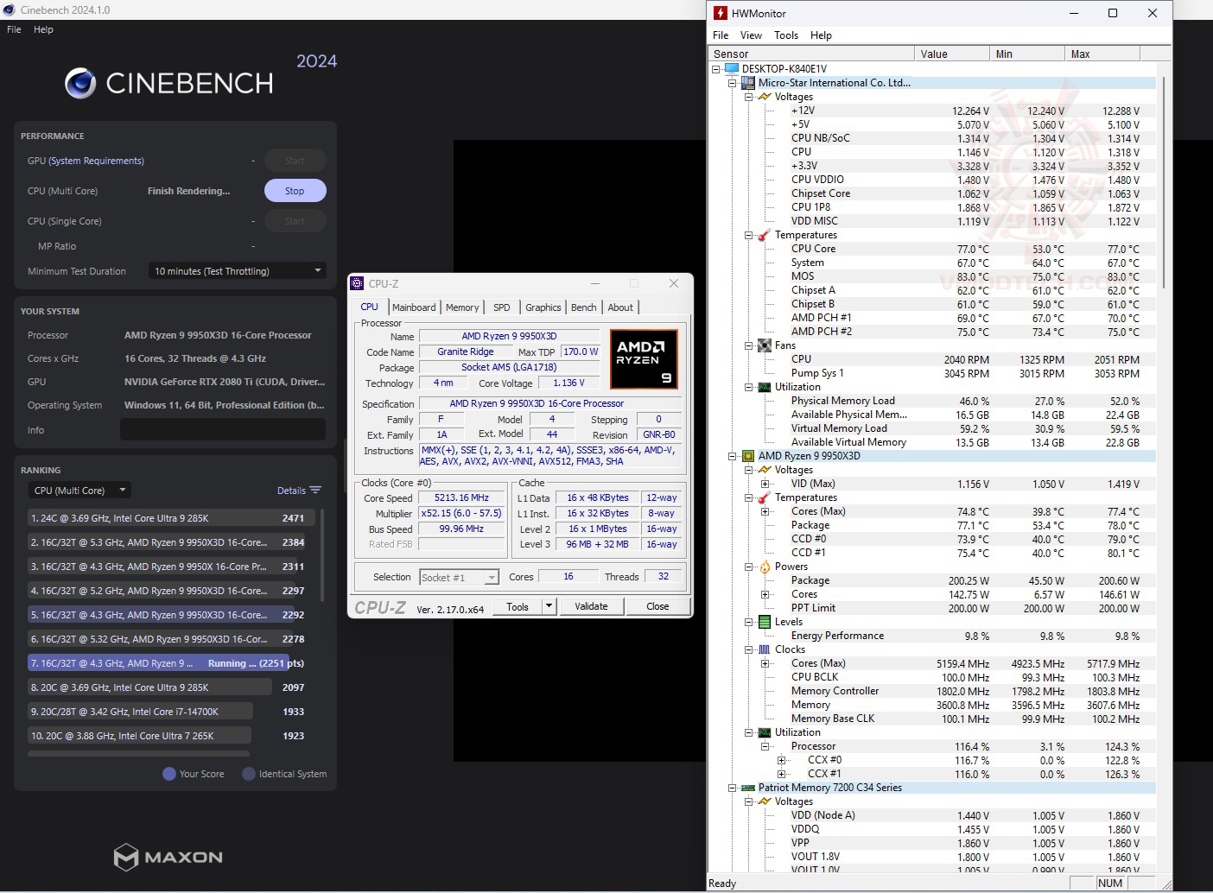Click the Utilization icon under Micro-Star
The image size is (1213, 893).
coord(765,387)
